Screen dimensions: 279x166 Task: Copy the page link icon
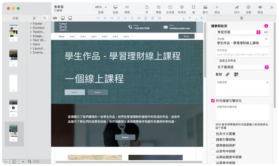click(x=227, y=75)
